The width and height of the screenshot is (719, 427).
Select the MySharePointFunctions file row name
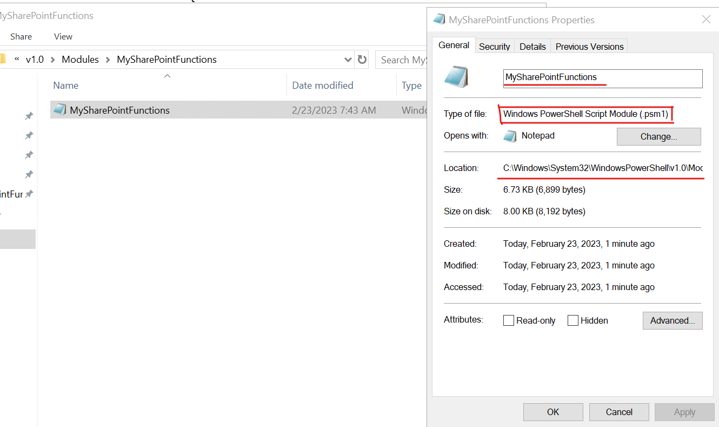119,110
